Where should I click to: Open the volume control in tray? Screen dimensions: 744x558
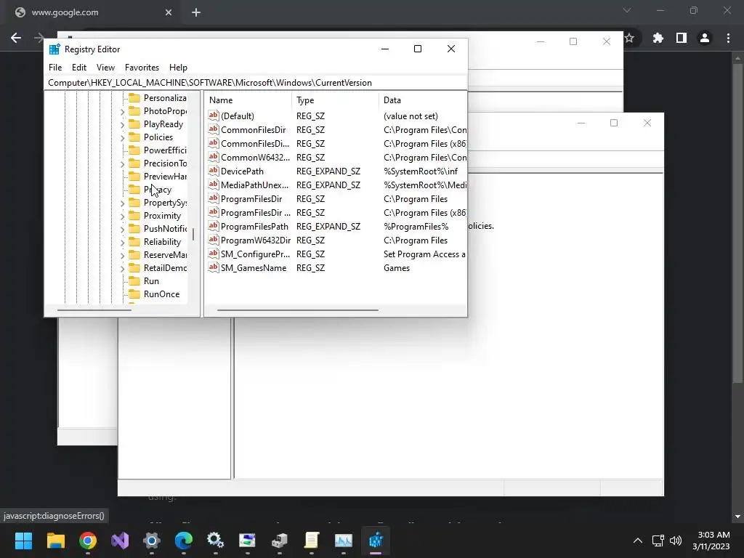click(676, 541)
